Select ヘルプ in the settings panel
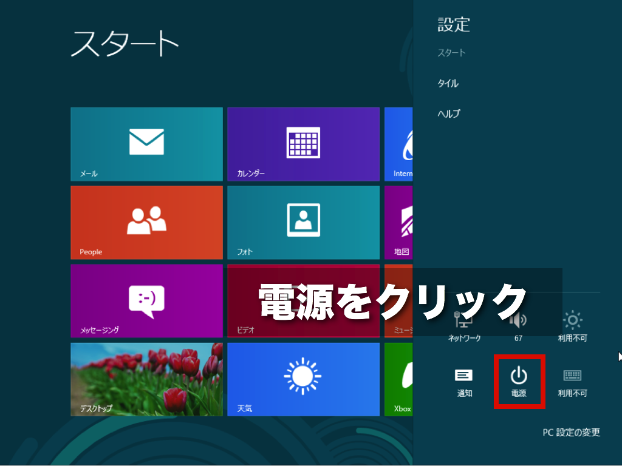This screenshot has height=466, width=622. [x=449, y=113]
